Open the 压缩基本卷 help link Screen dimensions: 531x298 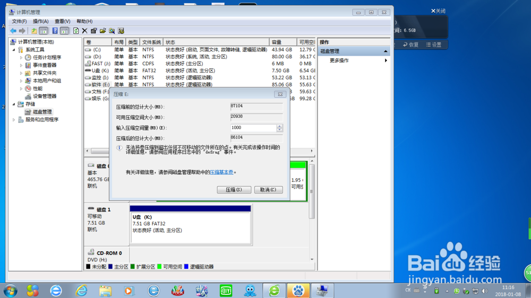[221, 172]
